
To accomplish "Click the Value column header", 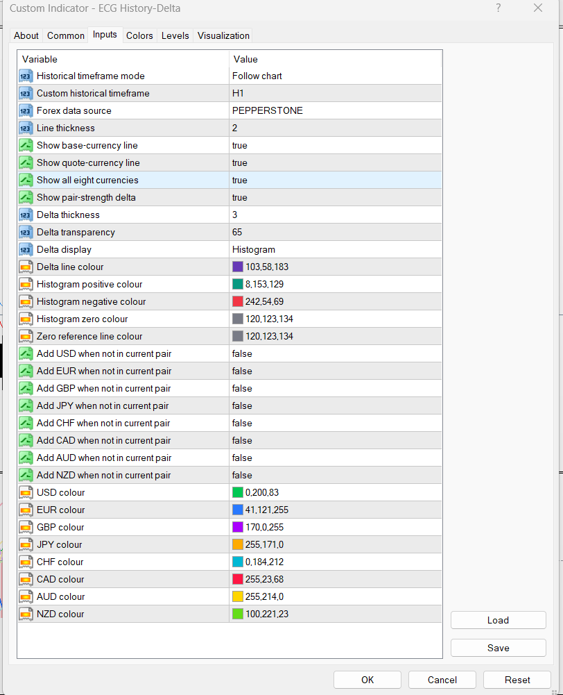I will pyautogui.click(x=336, y=60).
